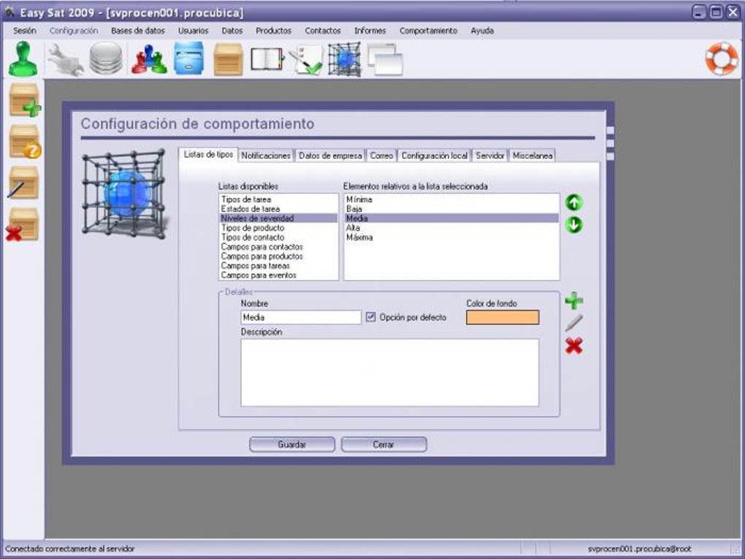Move the selected element up with the green arrow
Image resolution: width=745 pixels, height=559 pixels.
[x=574, y=201]
